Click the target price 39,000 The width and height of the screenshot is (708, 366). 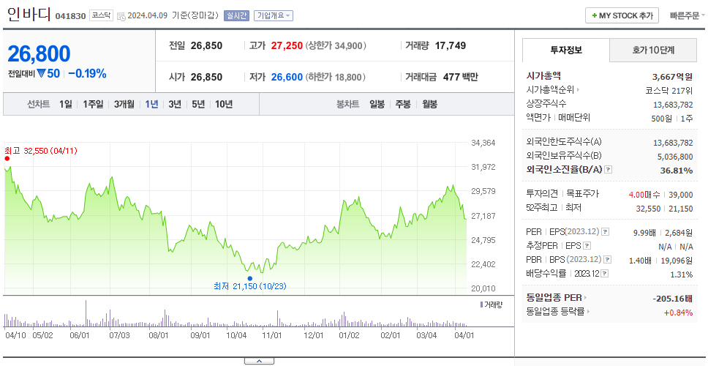coord(680,195)
